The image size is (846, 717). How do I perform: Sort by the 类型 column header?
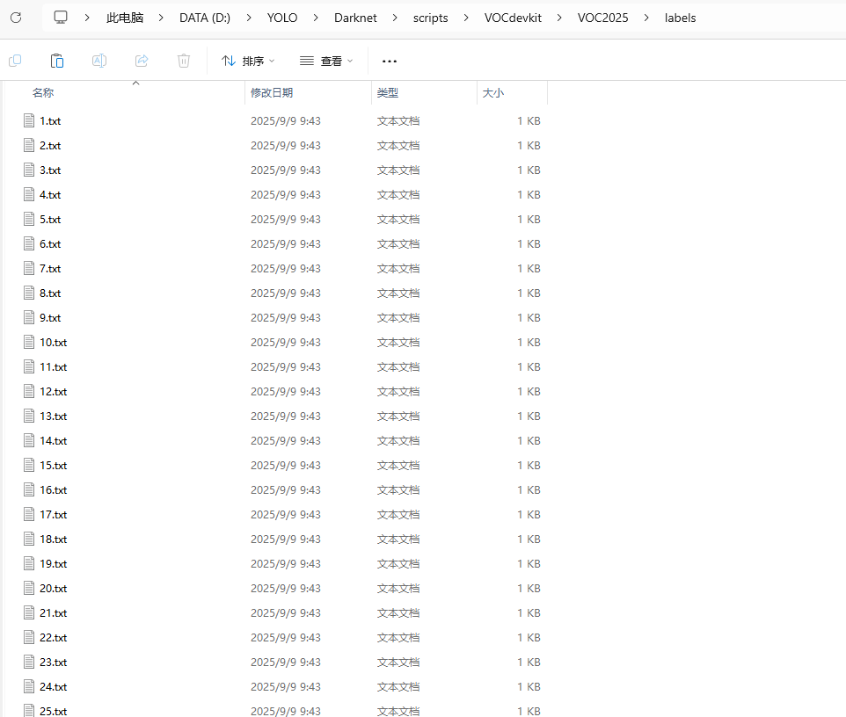point(388,93)
